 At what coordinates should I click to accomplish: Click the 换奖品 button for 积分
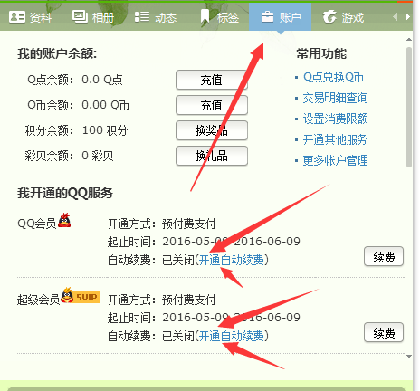[212, 130]
